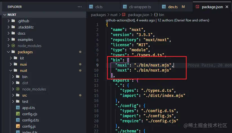Screen dimensions: 232x133
Task: Switch to the cli-wrapper.ts tab
Action: point(140,7)
